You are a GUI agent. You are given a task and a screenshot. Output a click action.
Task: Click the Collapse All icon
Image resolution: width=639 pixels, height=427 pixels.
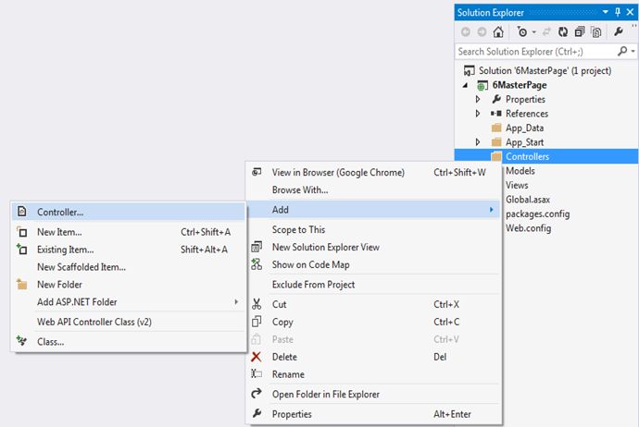click(x=580, y=31)
